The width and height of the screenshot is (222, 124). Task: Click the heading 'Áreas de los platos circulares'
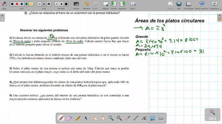pyautogui.click(x=170, y=21)
